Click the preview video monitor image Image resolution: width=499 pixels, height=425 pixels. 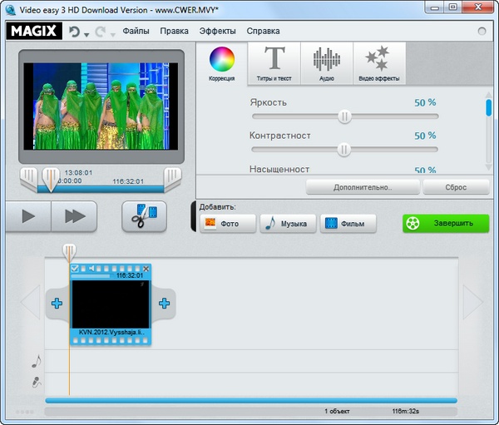click(x=101, y=106)
